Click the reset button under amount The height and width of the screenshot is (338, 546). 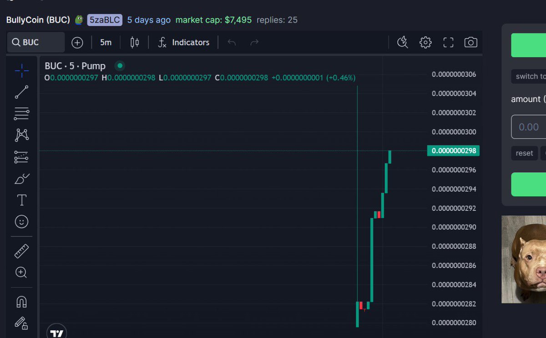coord(524,153)
